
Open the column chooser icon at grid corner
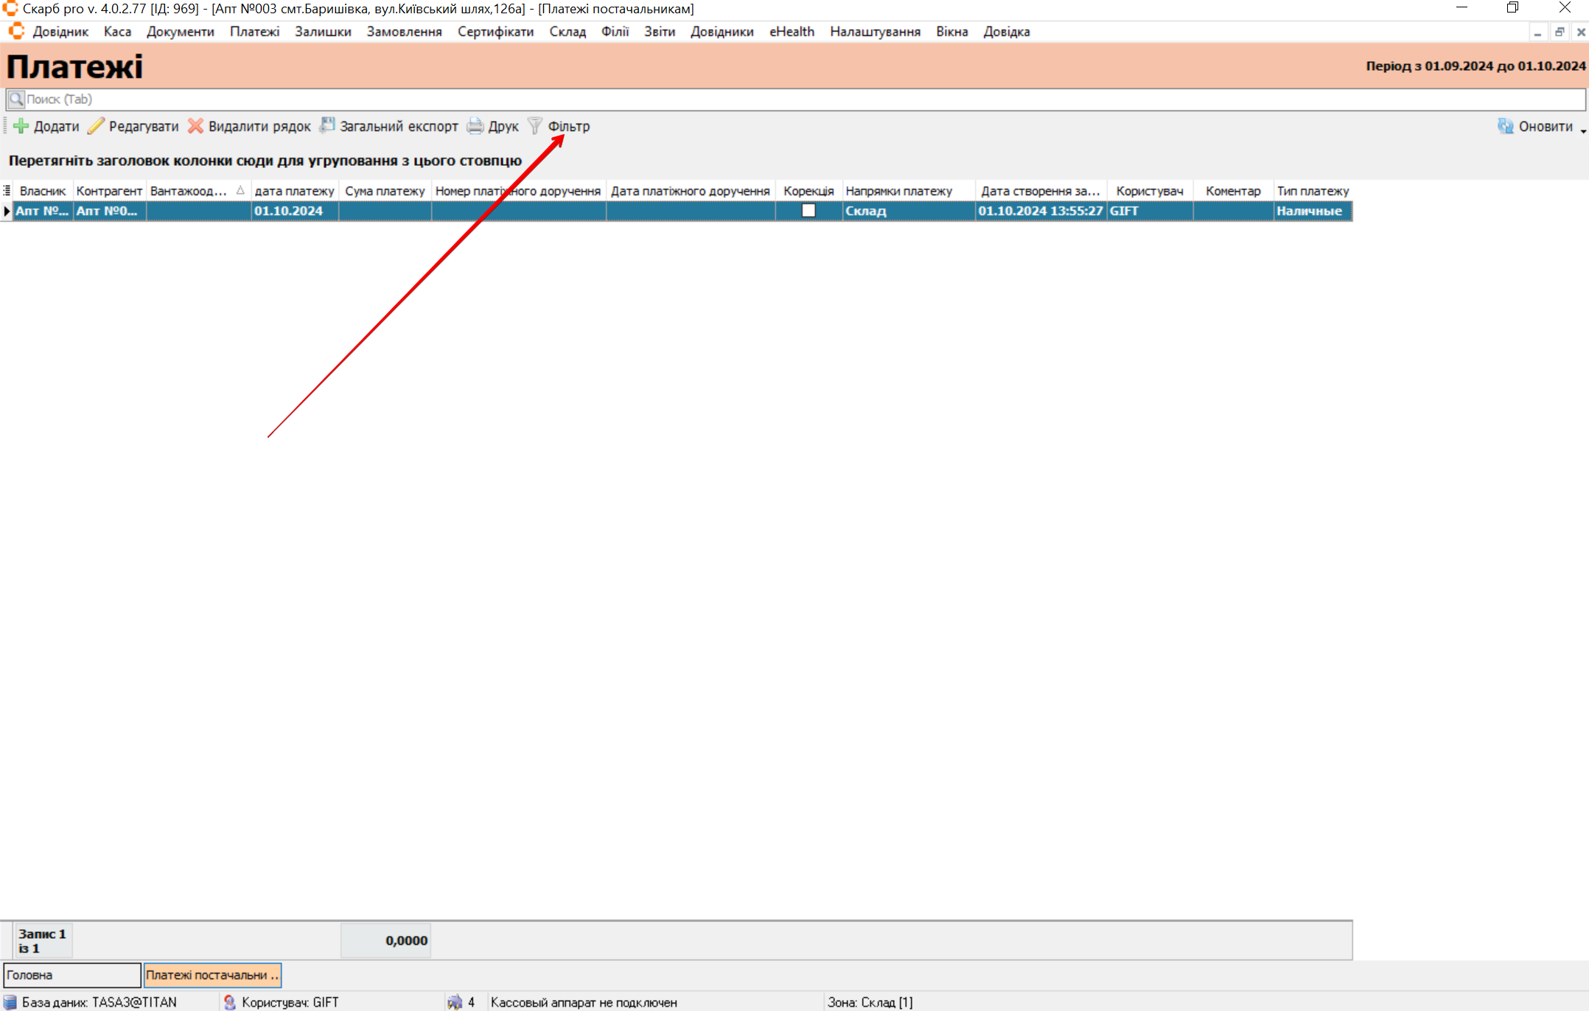click(x=7, y=191)
